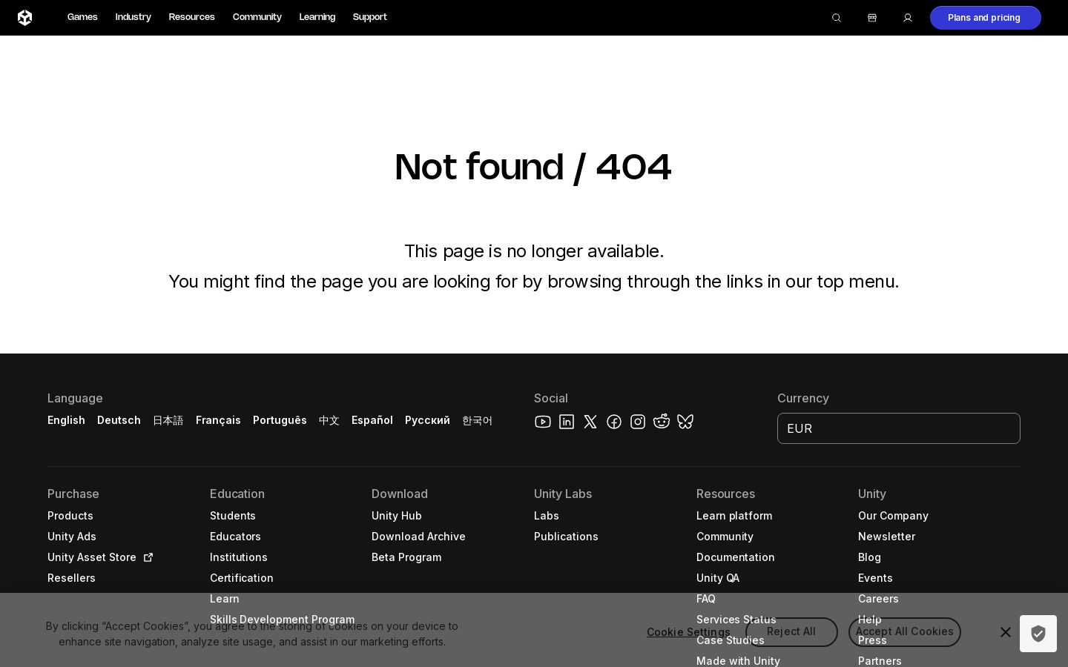Click Accept All Cookies button

[905, 632]
